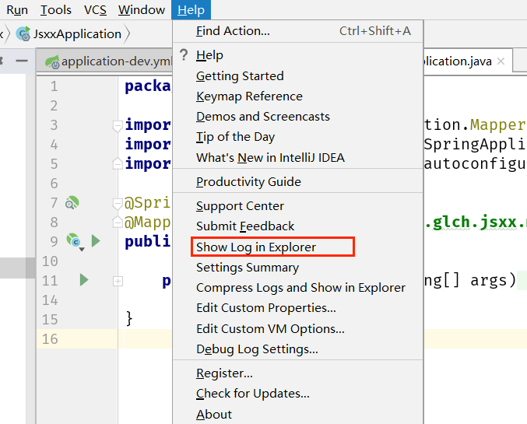Open Support Center
The width and height of the screenshot is (527, 424).
(x=298, y=206)
